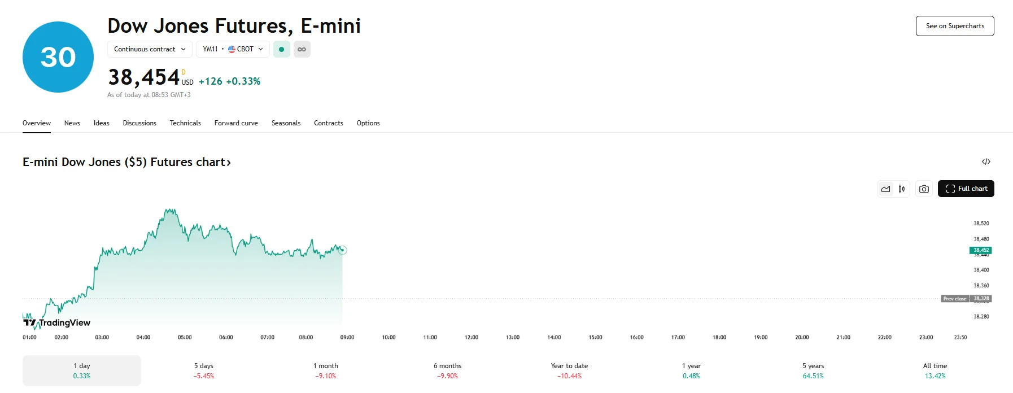Click the See on Supercharts button

point(955,26)
